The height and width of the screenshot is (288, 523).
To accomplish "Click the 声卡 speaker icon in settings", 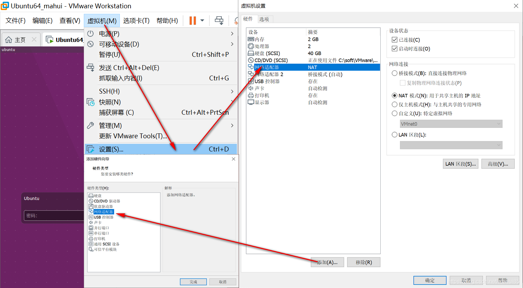I will [x=251, y=88].
